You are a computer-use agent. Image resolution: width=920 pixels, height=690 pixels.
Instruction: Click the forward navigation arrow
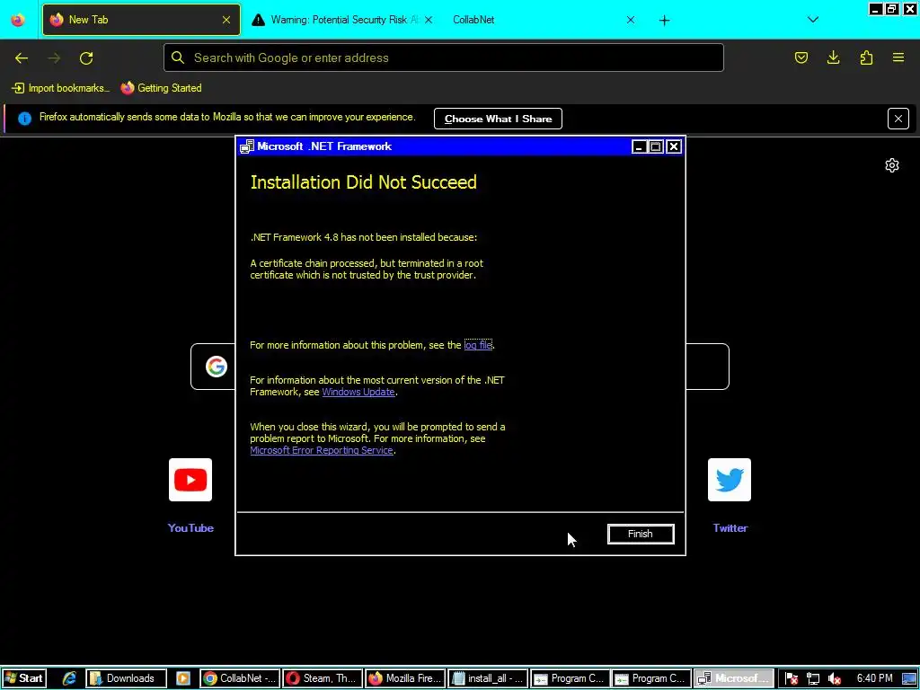[x=54, y=58]
